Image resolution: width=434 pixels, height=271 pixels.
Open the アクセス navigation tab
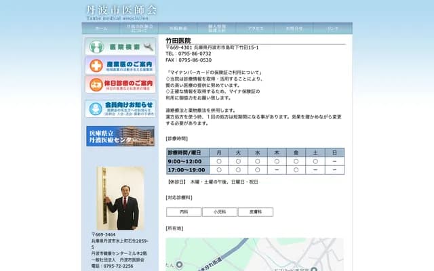[x=256, y=28]
